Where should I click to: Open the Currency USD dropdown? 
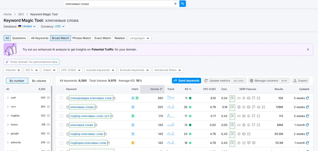coord(60,27)
